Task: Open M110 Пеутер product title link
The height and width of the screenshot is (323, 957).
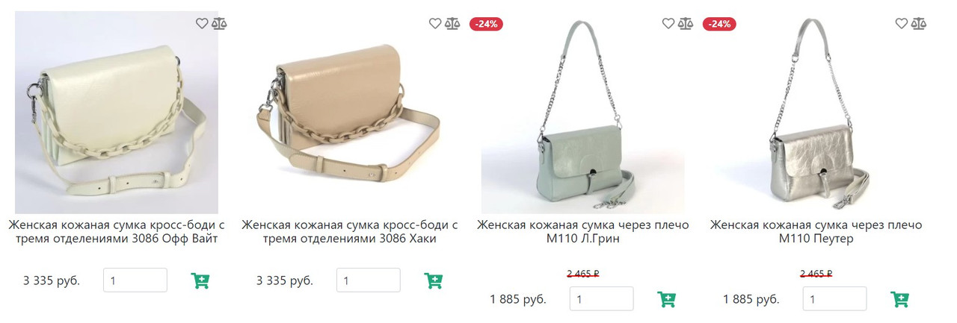Action: [x=816, y=232]
